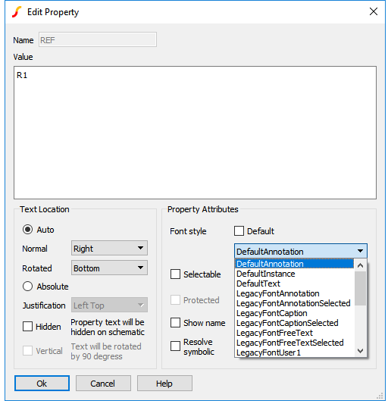Click the Ok button
The height and width of the screenshot is (401, 388).
pyautogui.click(x=42, y=383)
